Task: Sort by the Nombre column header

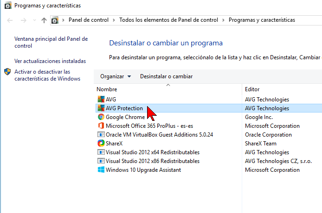Action: tap(168, 89)
